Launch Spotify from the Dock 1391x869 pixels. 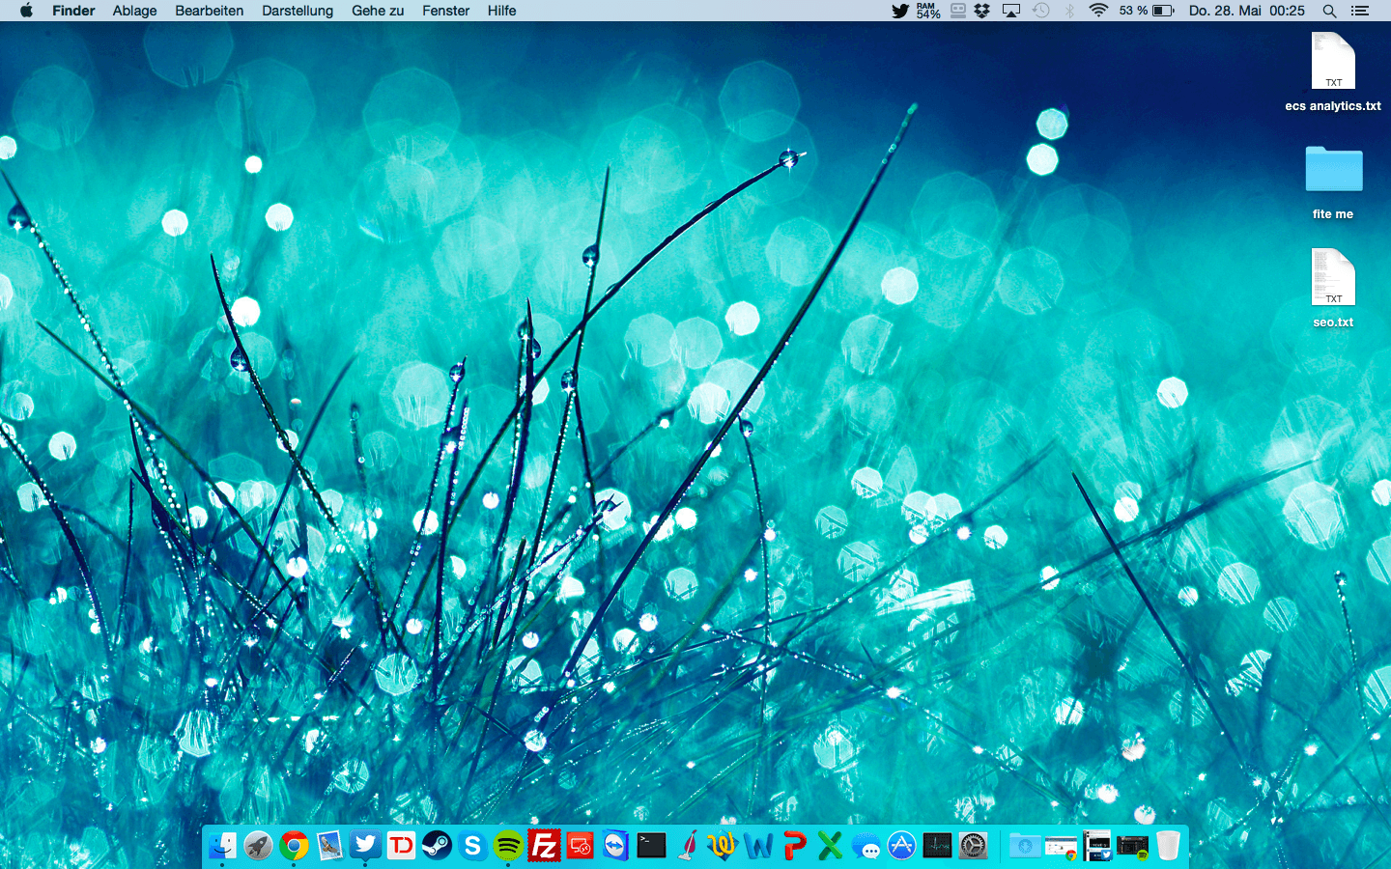click(508, 846)
